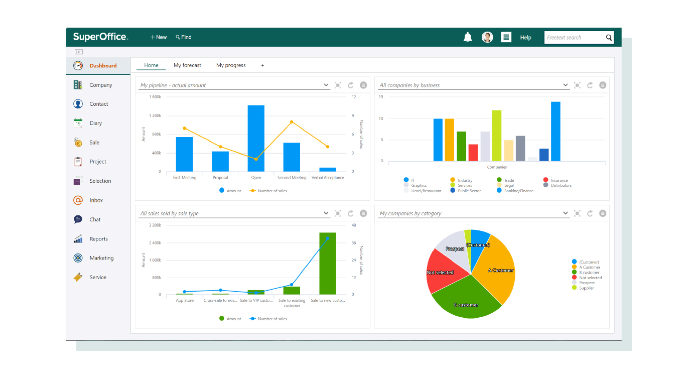Open the All companies by business dropdown
The image size is (693, 379).
(x=566, y=85)
